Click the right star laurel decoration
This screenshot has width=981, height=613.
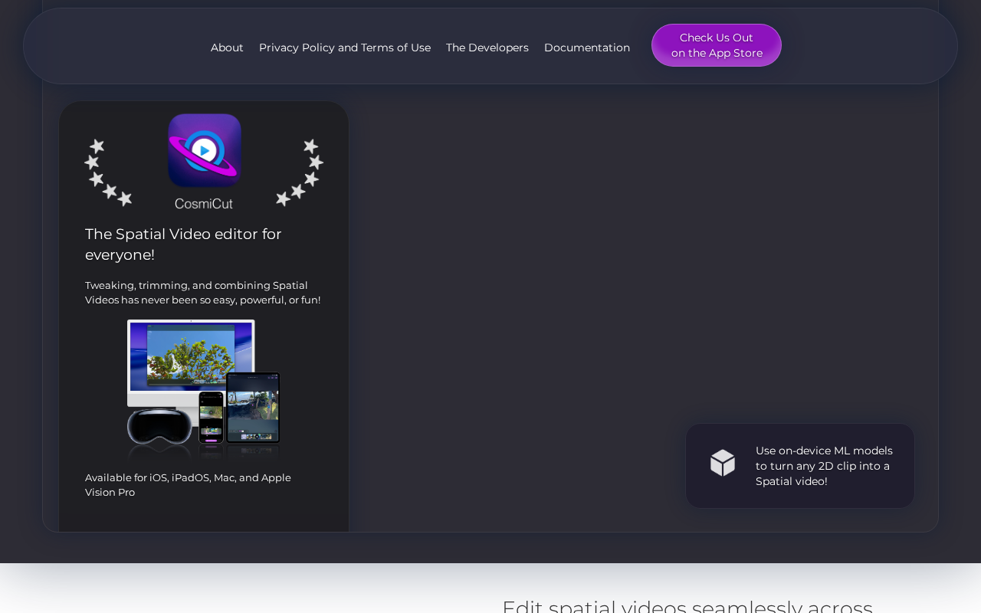[x=300, y=172]
